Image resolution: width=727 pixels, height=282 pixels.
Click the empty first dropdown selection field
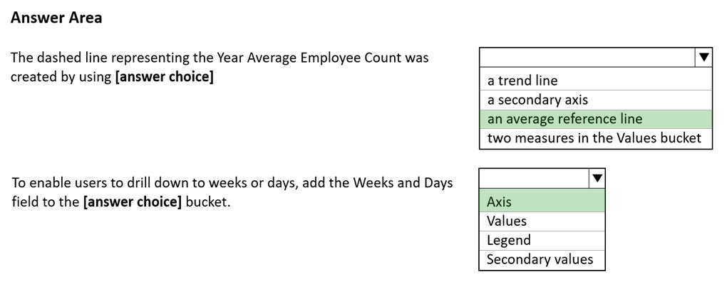click(587, 58)
